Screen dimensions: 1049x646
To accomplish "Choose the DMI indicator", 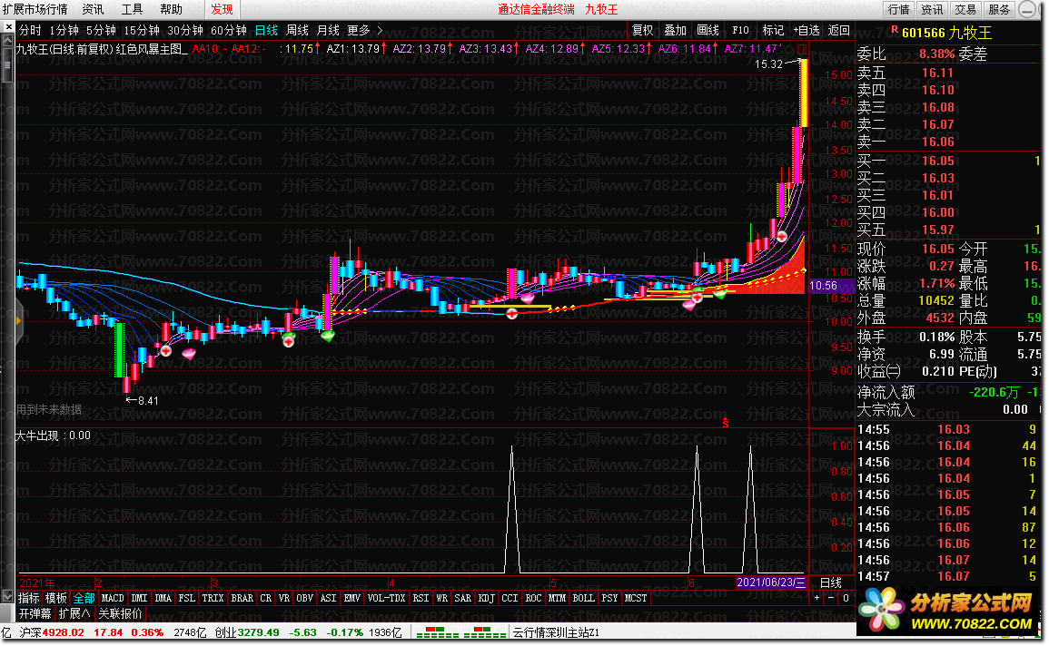I will 139,598.
